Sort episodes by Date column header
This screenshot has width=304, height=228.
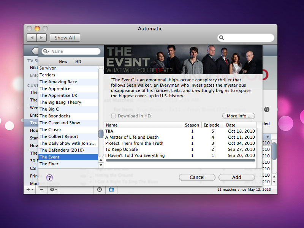[x=240, y=125]
